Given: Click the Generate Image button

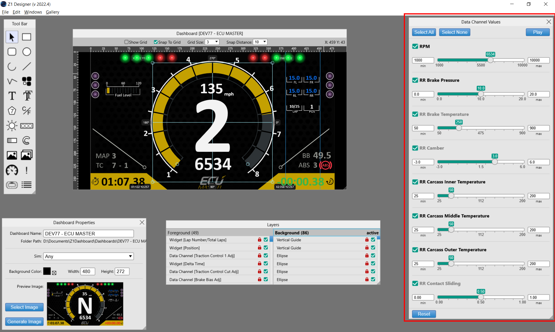Looking at the screenshot, I should point(24,322).
